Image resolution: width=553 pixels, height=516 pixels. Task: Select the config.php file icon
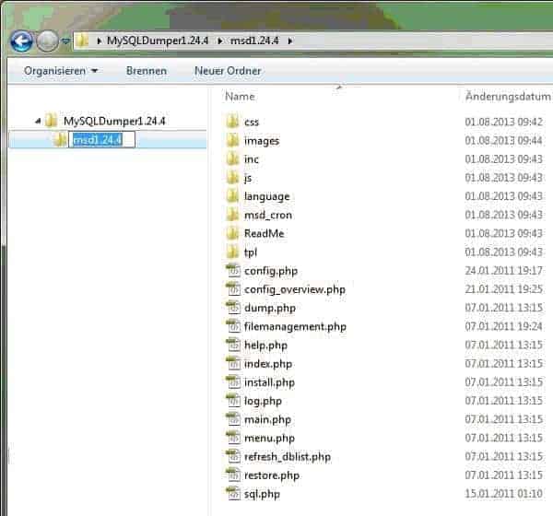pos(232,270)
